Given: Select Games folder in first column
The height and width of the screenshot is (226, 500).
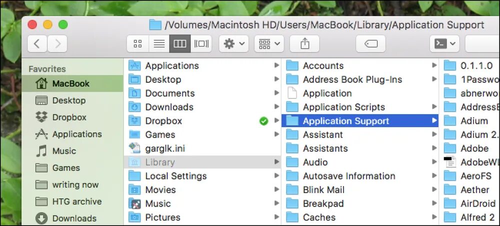Looking at the screenshot, I should [202, 135].
